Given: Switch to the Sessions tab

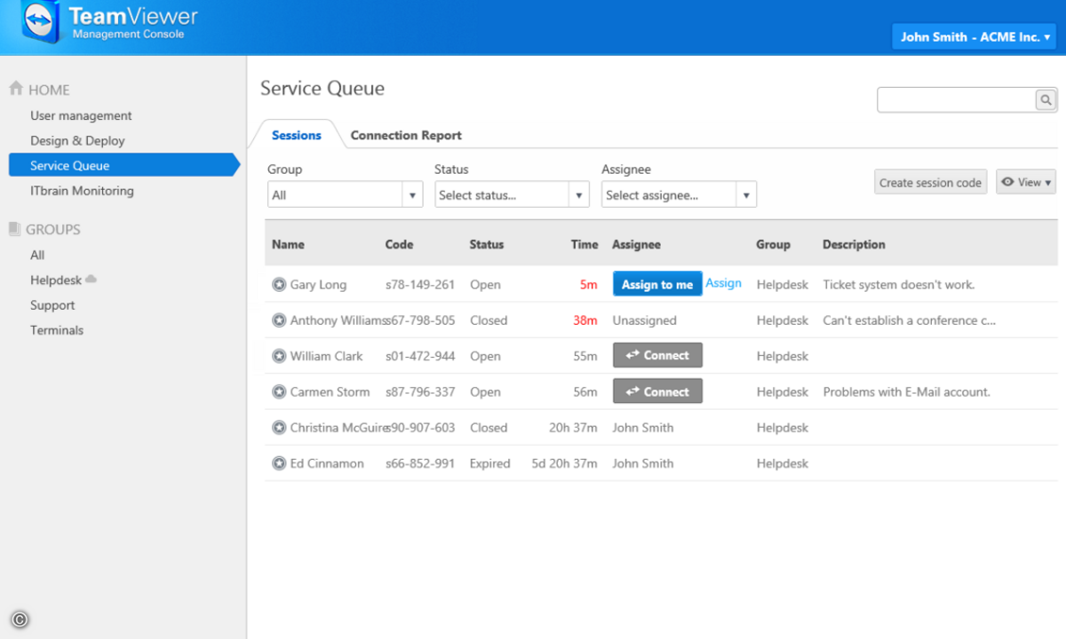Looking at the screenshot, I should pyautogui.click(x=296, y=135).
